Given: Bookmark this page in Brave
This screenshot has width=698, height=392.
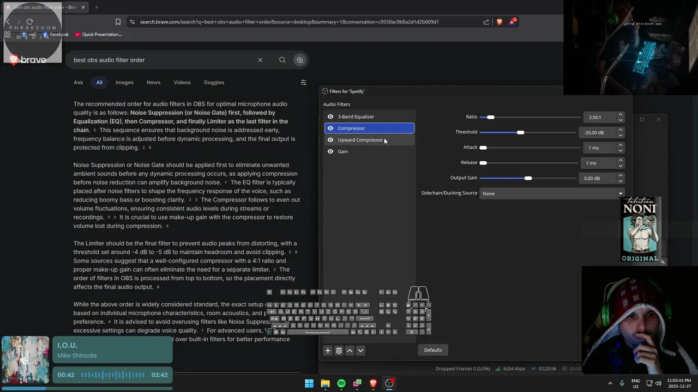Looking at the screenshot, I should click(x=118, y=22).
